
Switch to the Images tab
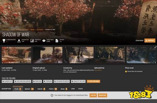click(29, 89)
